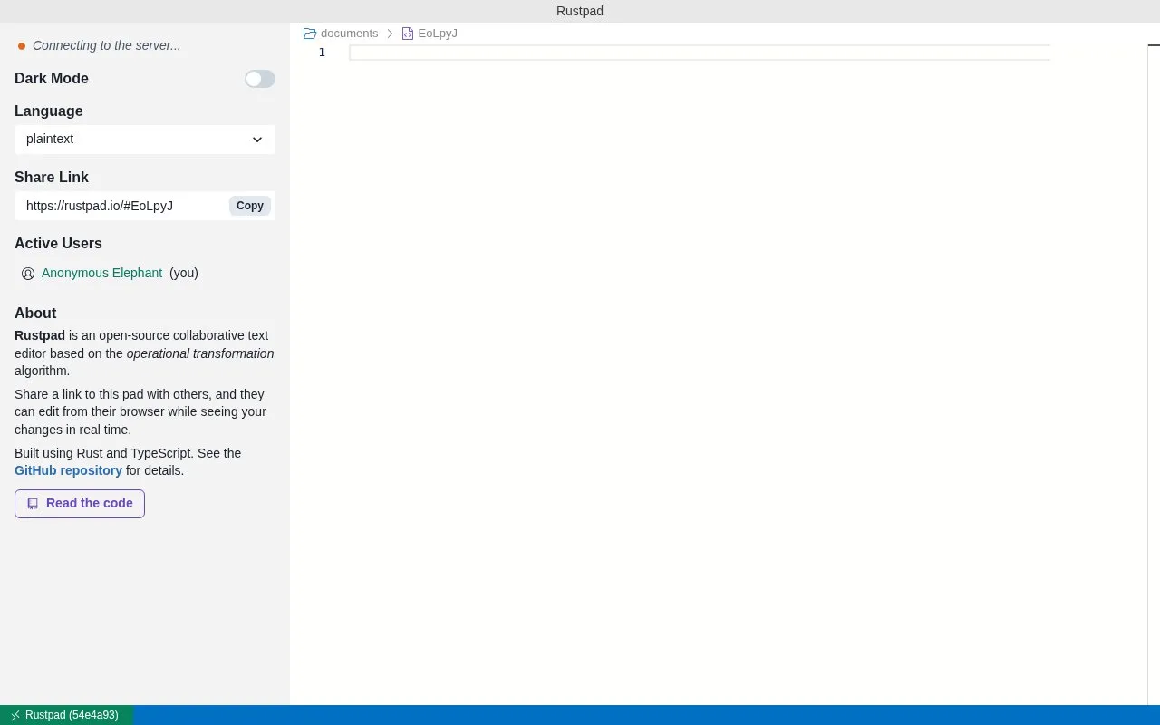Screen dimensions: 1160x725
Task: Open the plaintext language dropdown
Action: (145, 139)
